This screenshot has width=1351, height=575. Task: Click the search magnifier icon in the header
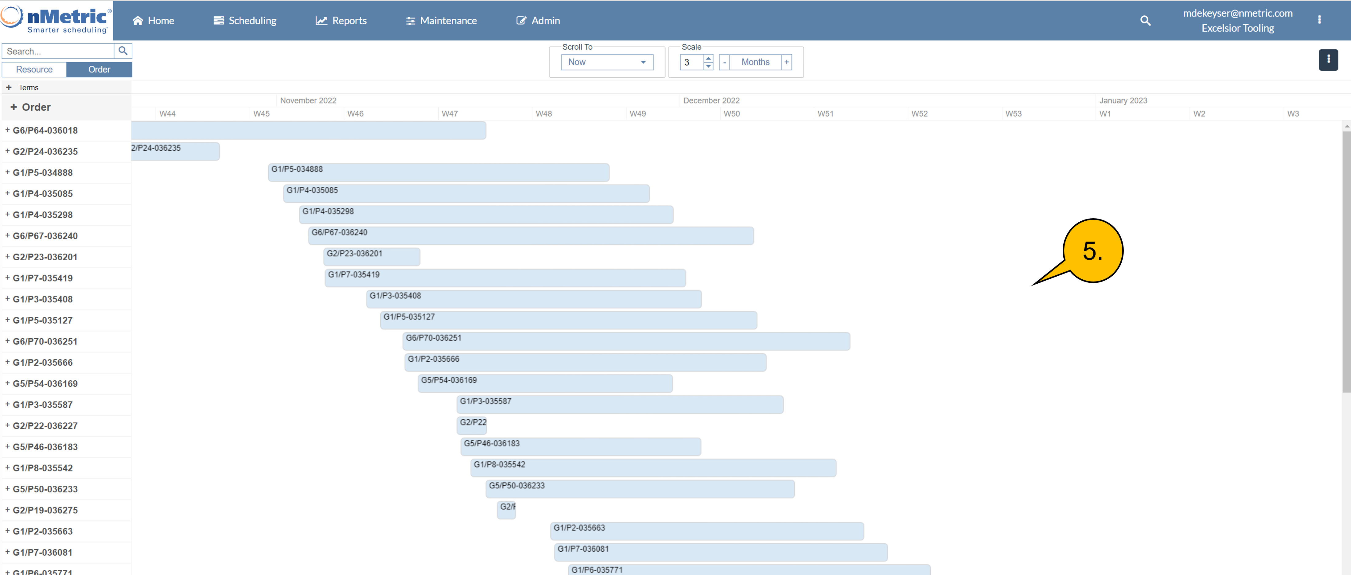(x=1145, y=21)
